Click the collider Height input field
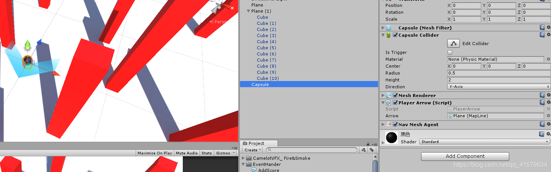 pyautogui.click(x=499, y=80)
